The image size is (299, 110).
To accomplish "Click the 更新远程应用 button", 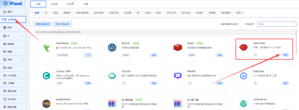I will click(43, 24).
